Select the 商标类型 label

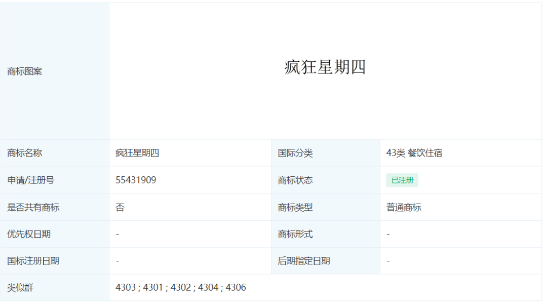coord(295,207)
